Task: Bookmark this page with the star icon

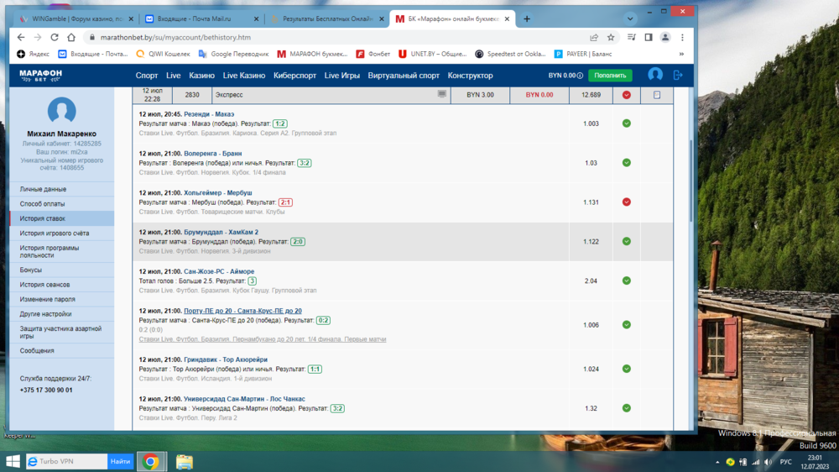Action: (x=611, y=37)
